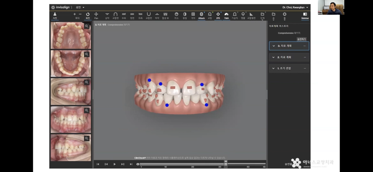The height and width of the screenshot is (172, 373).
Task: Collapse the 3. 치료 계획 entry
Action: pyautogui.click(x=274, y=46)
